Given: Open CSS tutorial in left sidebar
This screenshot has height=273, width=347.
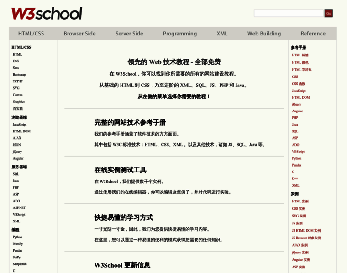Looking at the screenshot, I should click(16, 61).
